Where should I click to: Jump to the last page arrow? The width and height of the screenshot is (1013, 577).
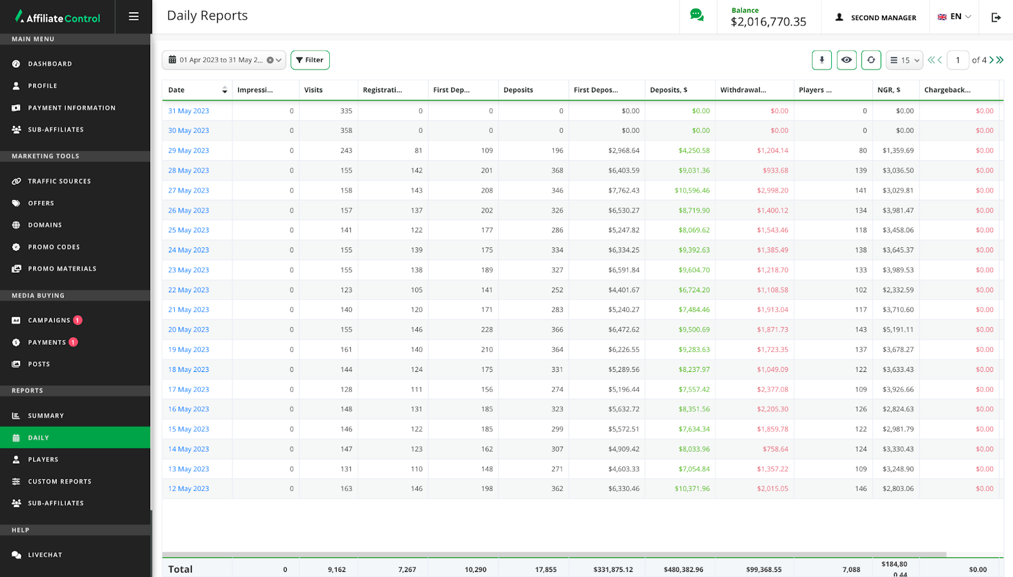coord(1000,60)
